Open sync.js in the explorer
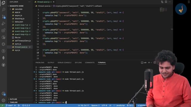 pos(18,44)
